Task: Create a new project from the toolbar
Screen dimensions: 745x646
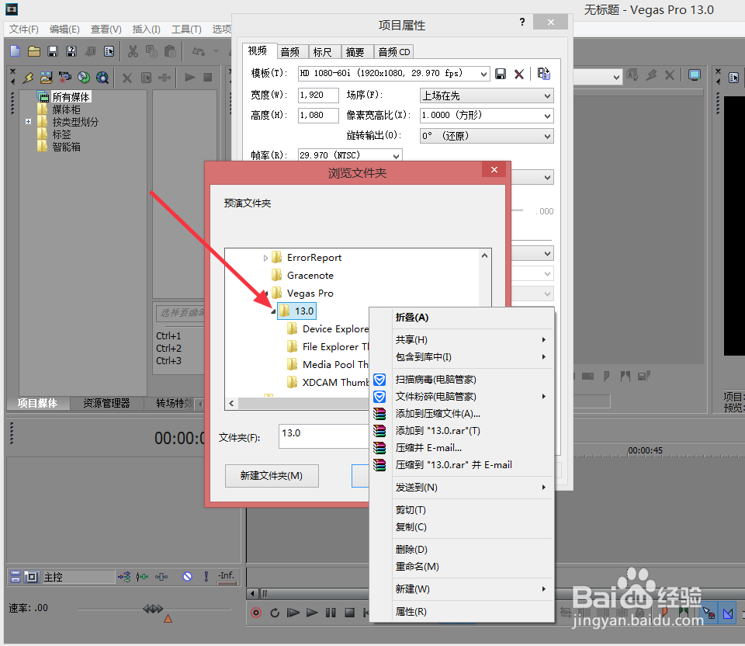Action: [16, 51]
